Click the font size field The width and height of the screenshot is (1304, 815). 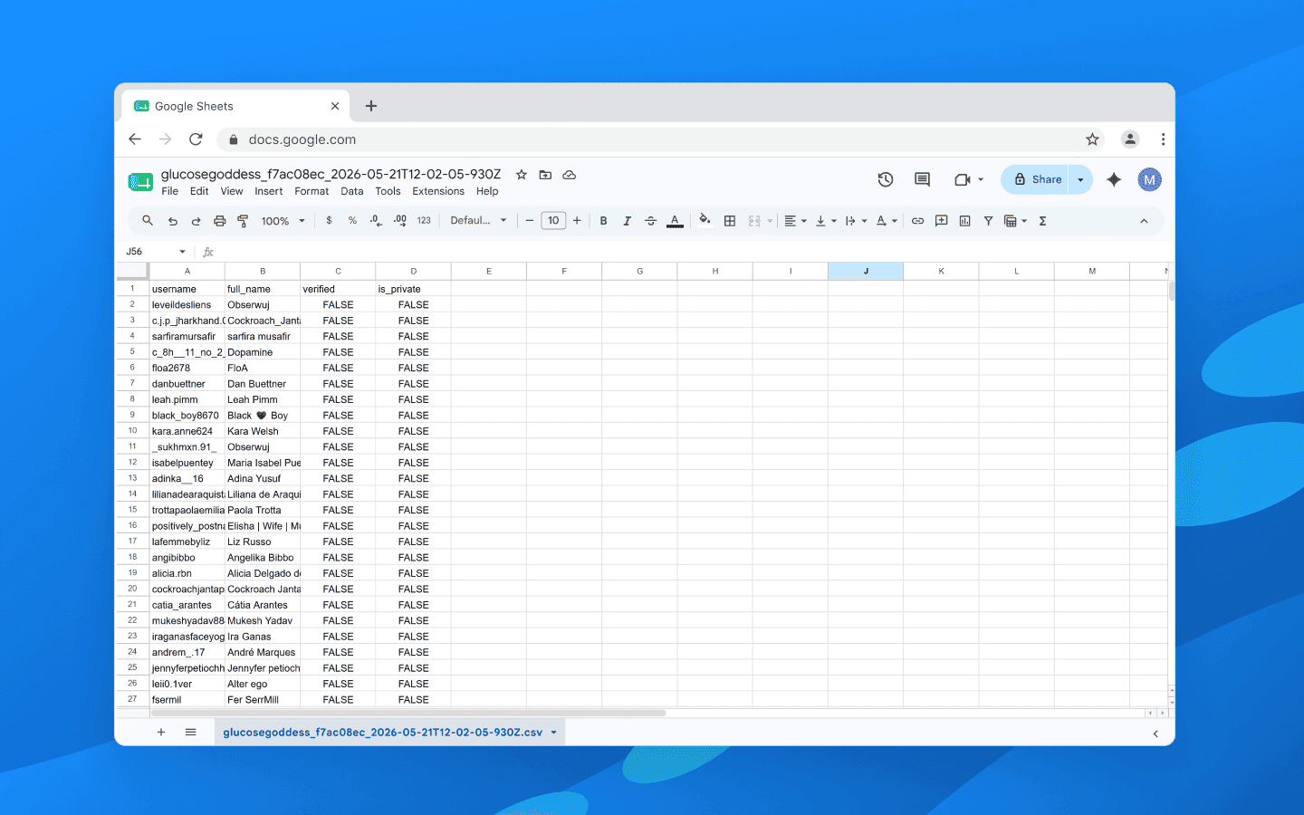point(553,221)
